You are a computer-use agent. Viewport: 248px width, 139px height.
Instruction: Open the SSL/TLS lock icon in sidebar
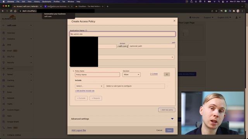(x=3, y=57)
